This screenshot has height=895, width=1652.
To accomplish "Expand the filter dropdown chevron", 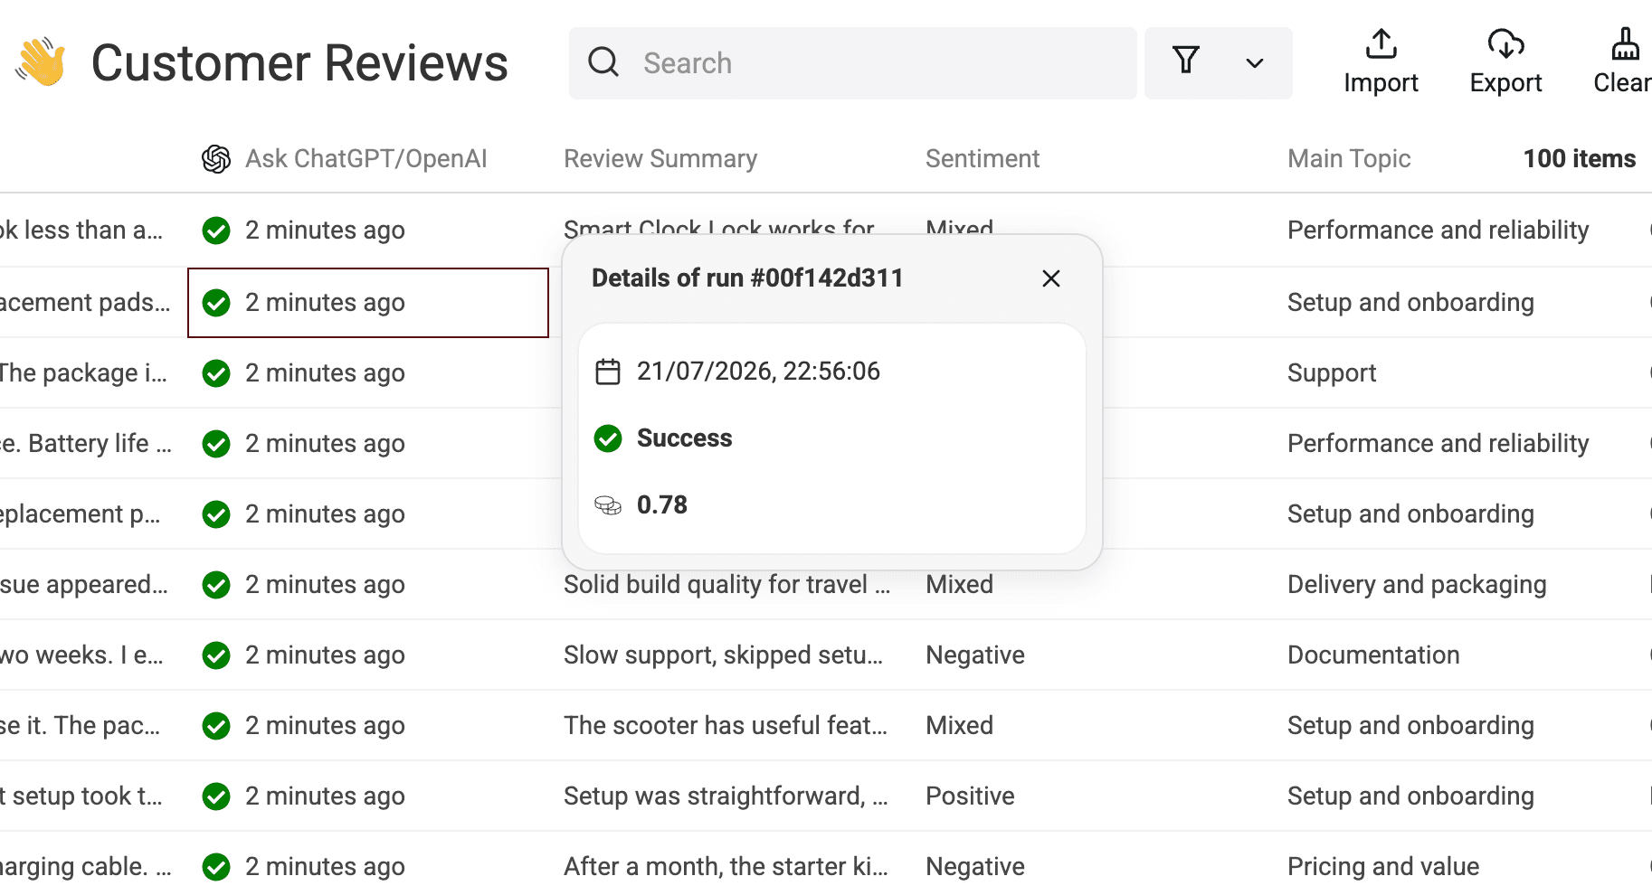I will pos(1254,63).
